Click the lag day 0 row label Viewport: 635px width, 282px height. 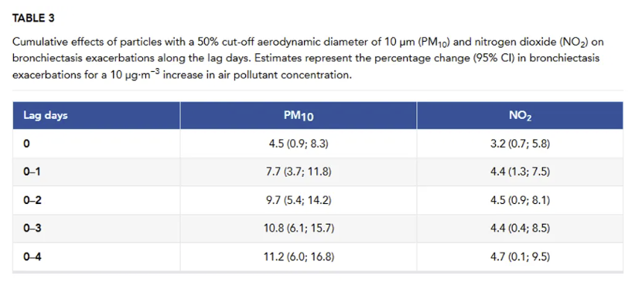(26, 144)
